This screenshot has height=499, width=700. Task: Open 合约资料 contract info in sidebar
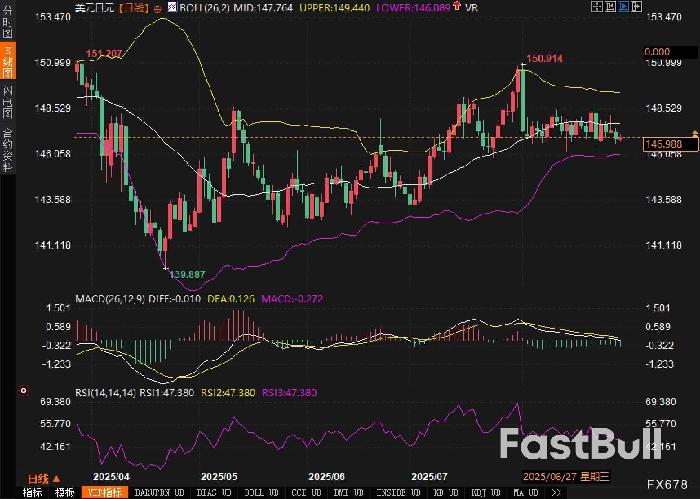(8, 150)
